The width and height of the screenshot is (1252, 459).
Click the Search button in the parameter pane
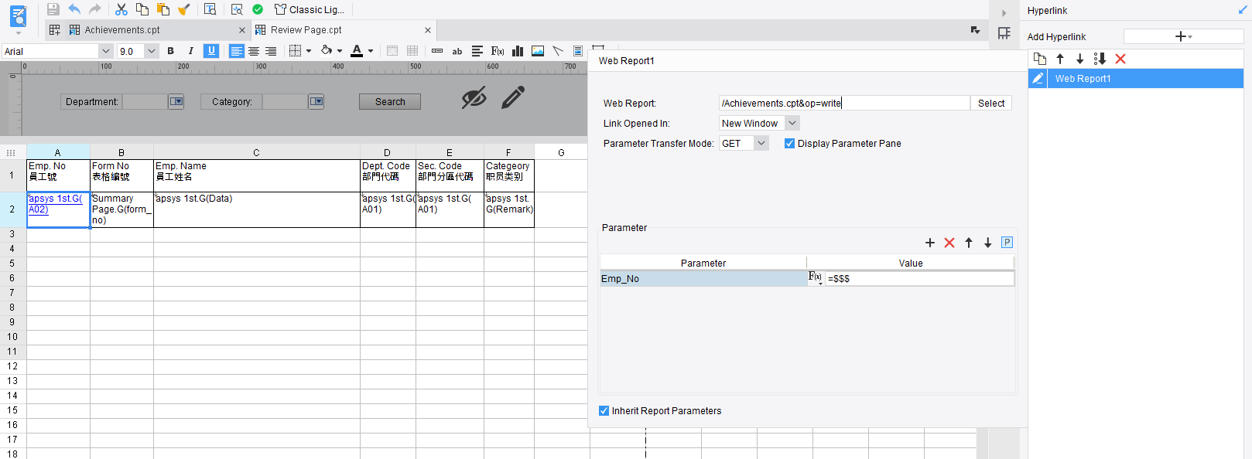tap(390, 101)
